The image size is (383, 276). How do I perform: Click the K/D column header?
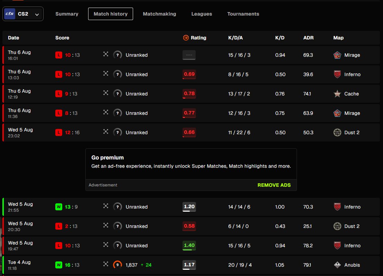[x=280, y=38]
